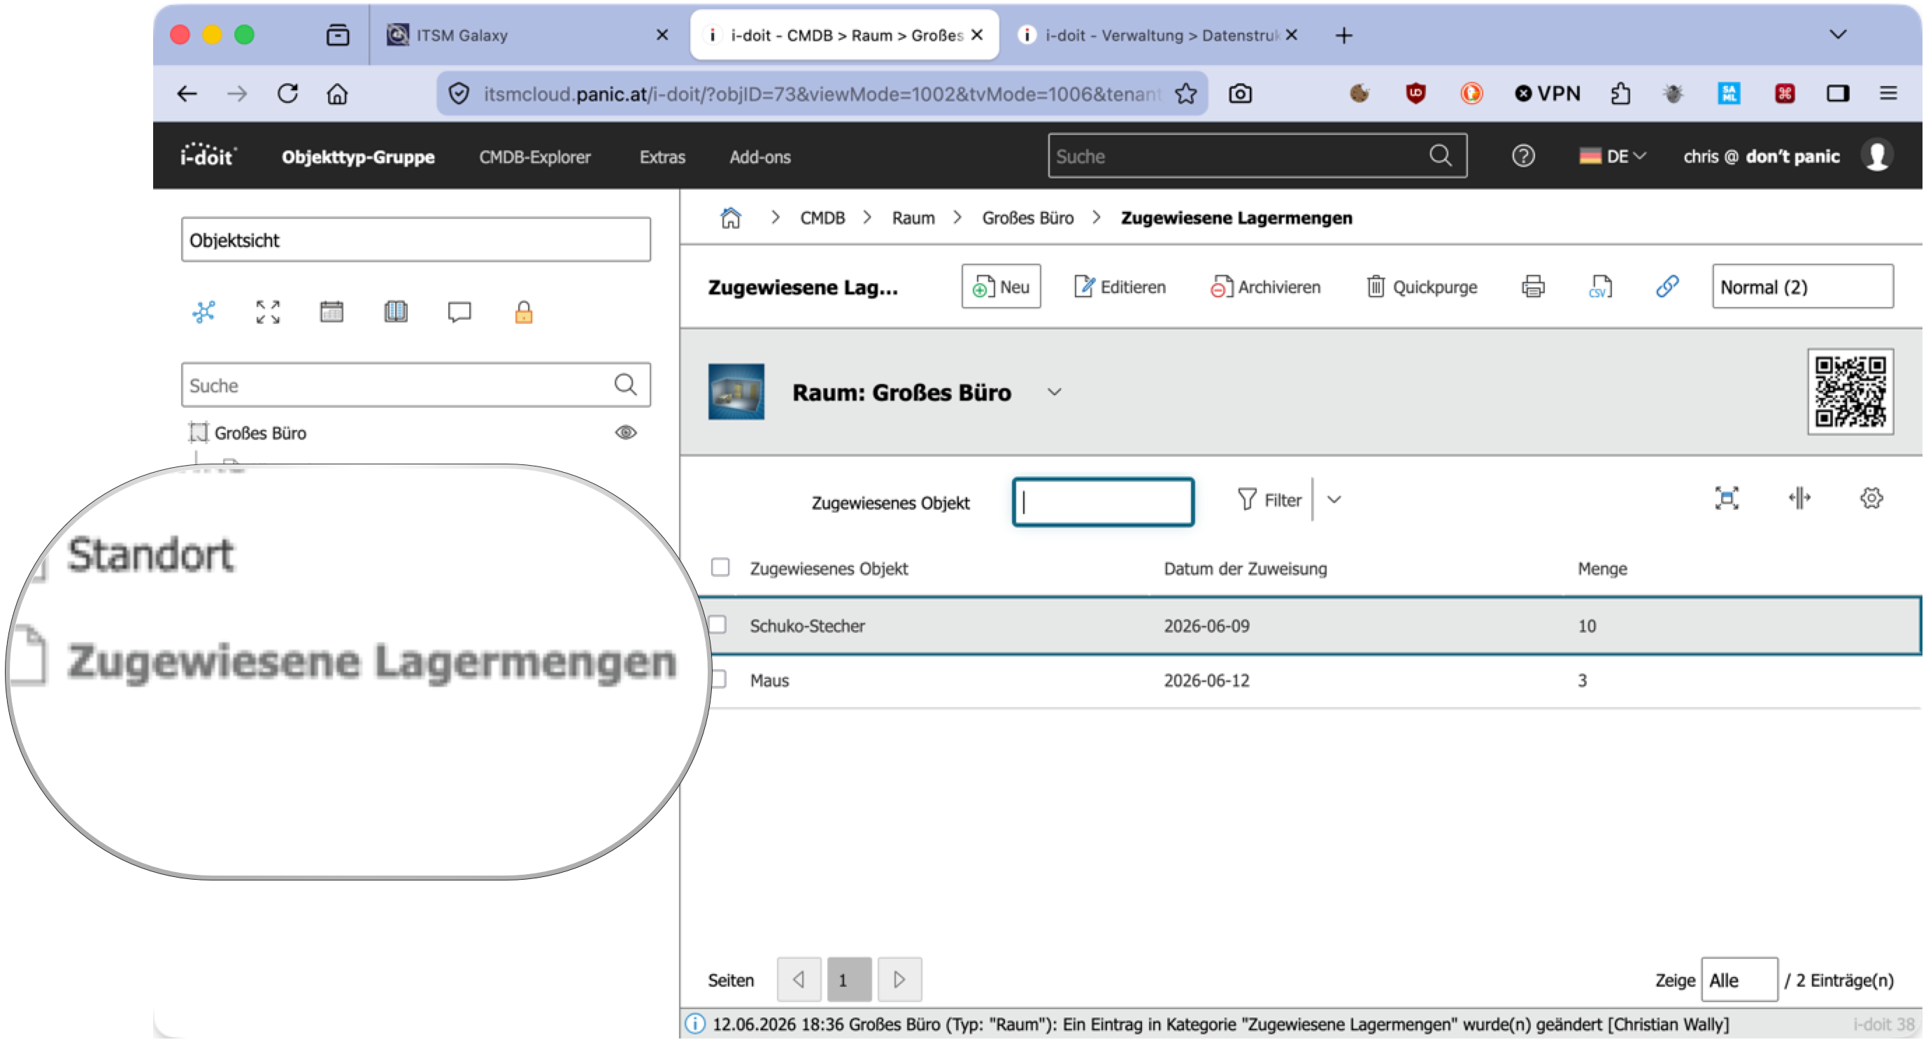Copy link with the chain icon
Image resolution: width=1926 pixels, height=1042 pixels.
[1667, 286]
